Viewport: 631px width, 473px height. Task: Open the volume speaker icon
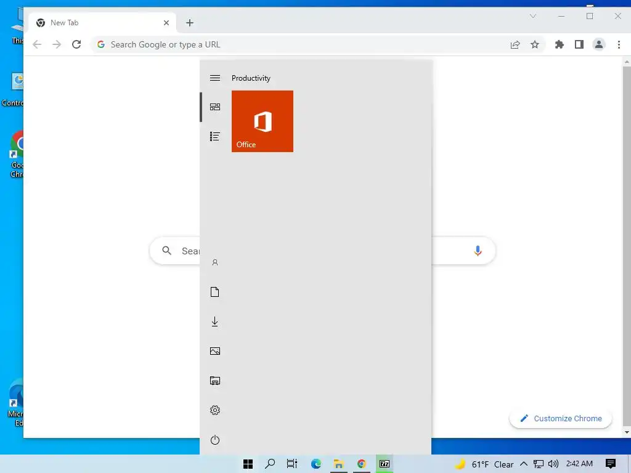click(553, 464)
